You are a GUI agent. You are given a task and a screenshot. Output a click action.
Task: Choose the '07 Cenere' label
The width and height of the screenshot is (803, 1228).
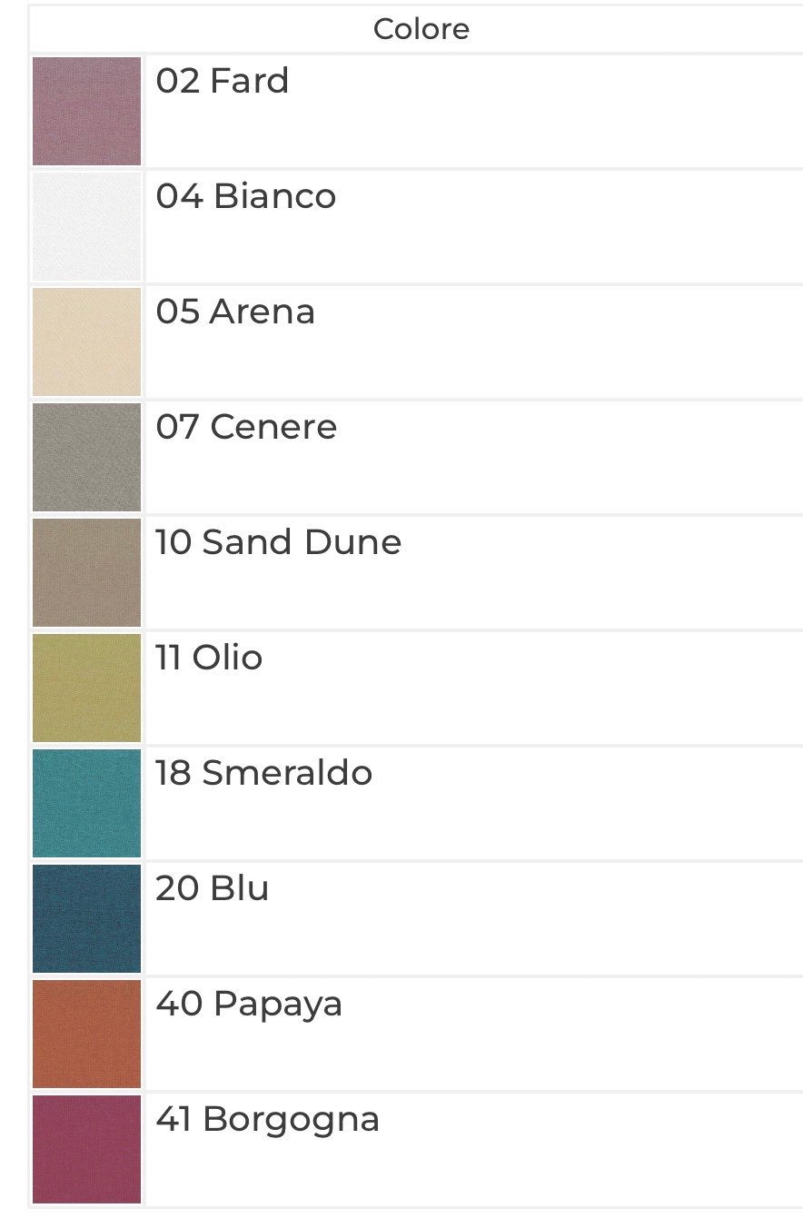(x=246, y=427)
